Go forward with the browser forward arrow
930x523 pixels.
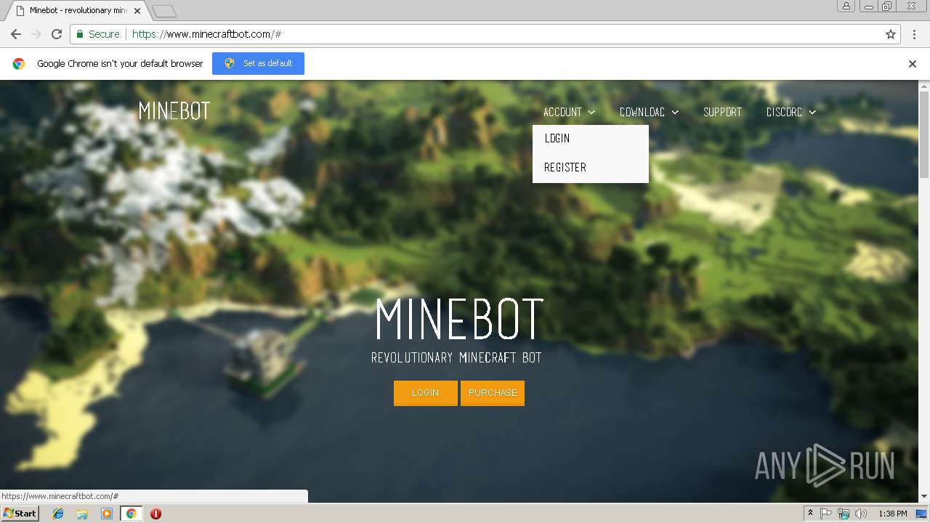[36, 34]
